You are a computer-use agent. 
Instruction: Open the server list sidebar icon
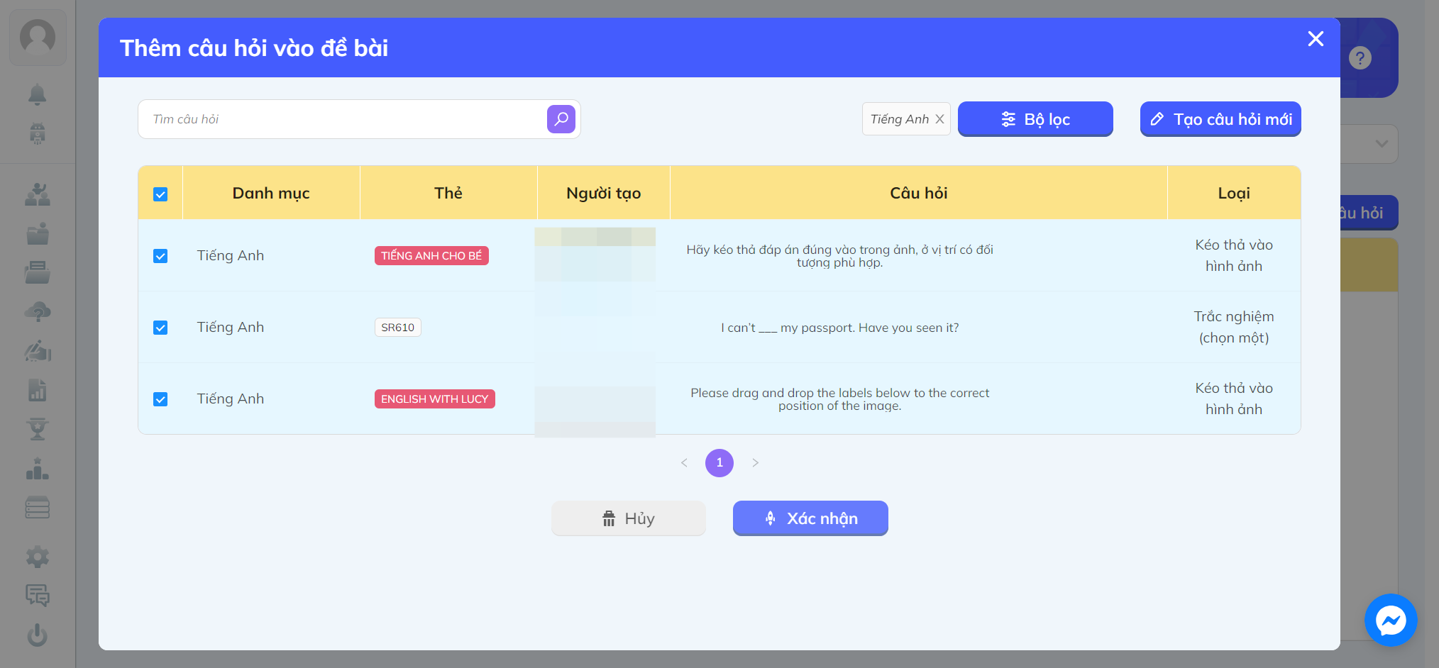coord(38,507)
